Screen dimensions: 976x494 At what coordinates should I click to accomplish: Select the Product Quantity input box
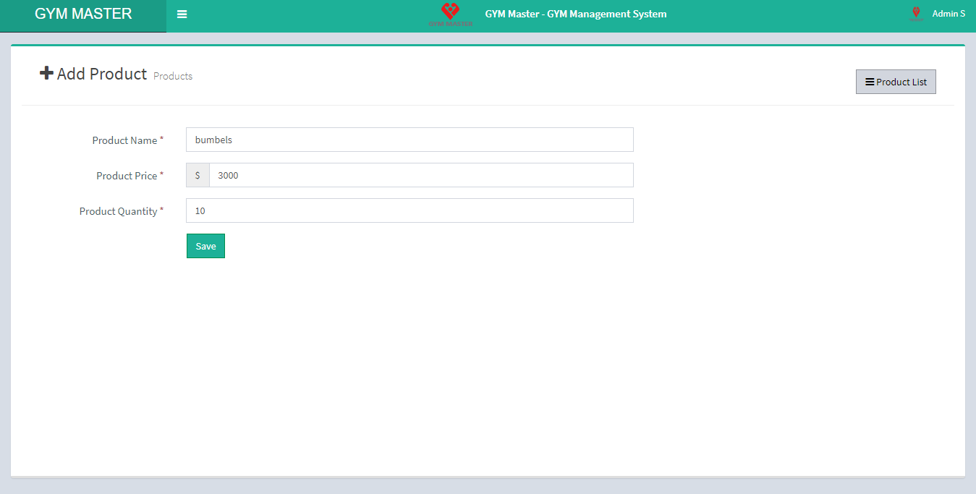tap(410, 211)
